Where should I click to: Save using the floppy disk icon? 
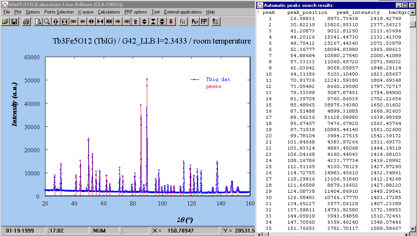pos(14,22)
